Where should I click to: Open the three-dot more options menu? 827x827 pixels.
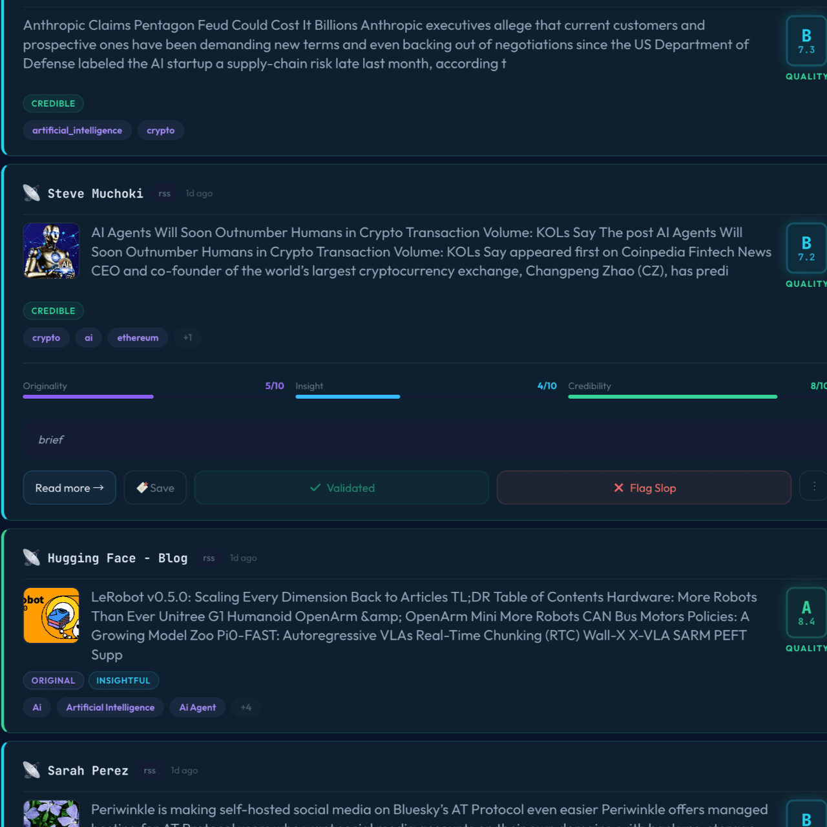click(814, 487)
